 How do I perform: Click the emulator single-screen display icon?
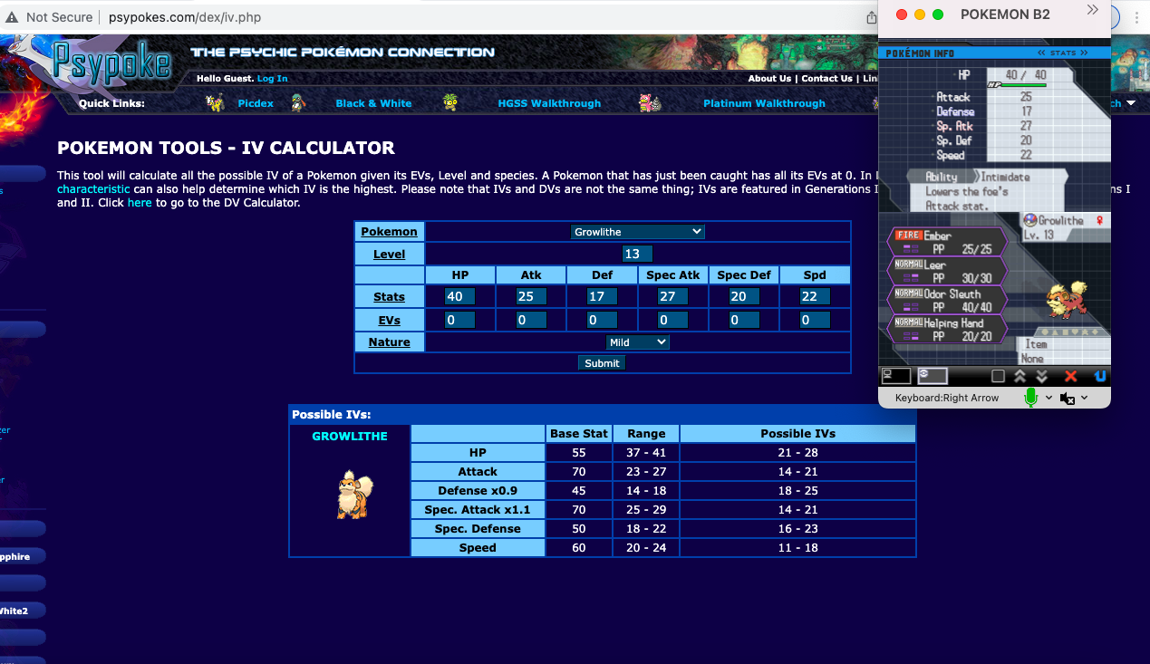coord(895,376)
